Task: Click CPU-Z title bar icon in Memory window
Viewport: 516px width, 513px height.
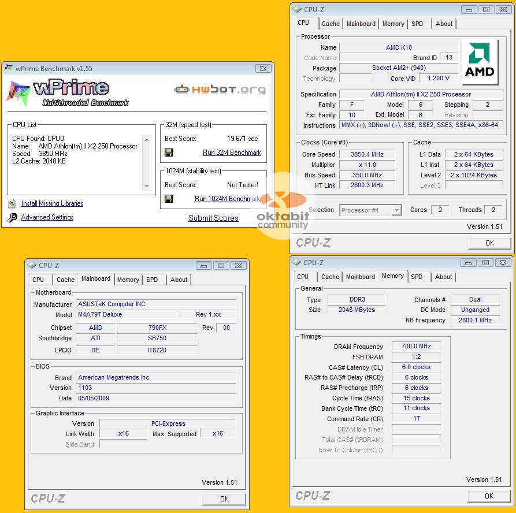Action: 296,263
